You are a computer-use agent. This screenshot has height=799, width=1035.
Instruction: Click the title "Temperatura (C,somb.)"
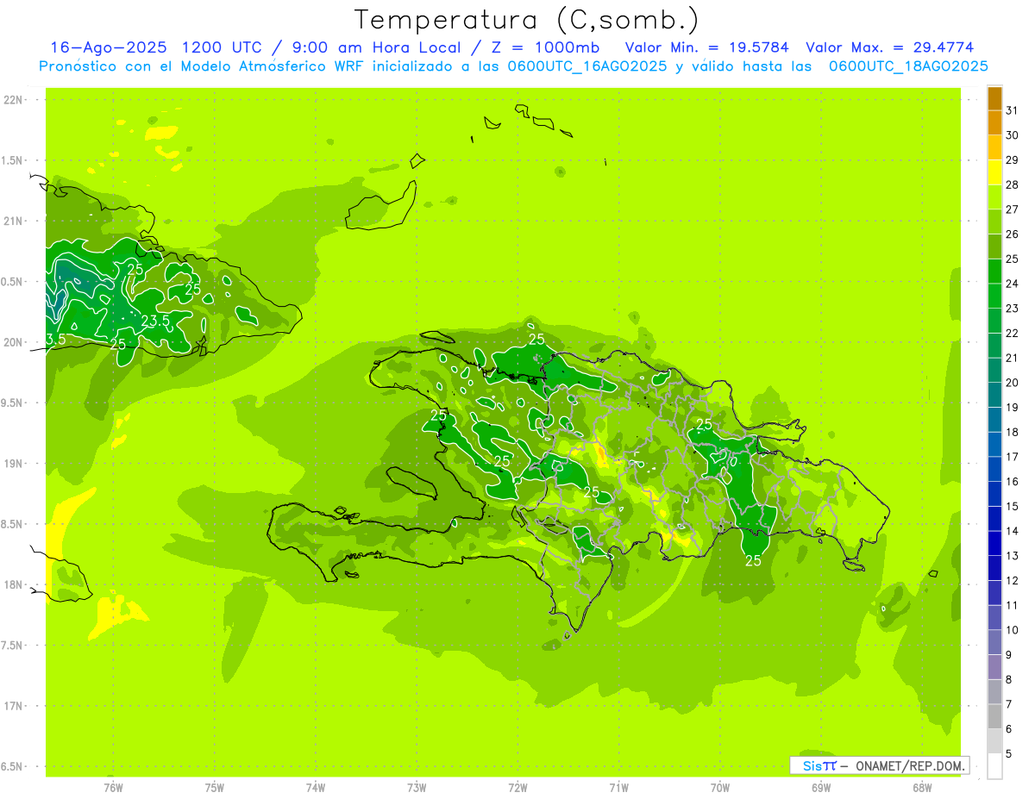tap(527, 20)
